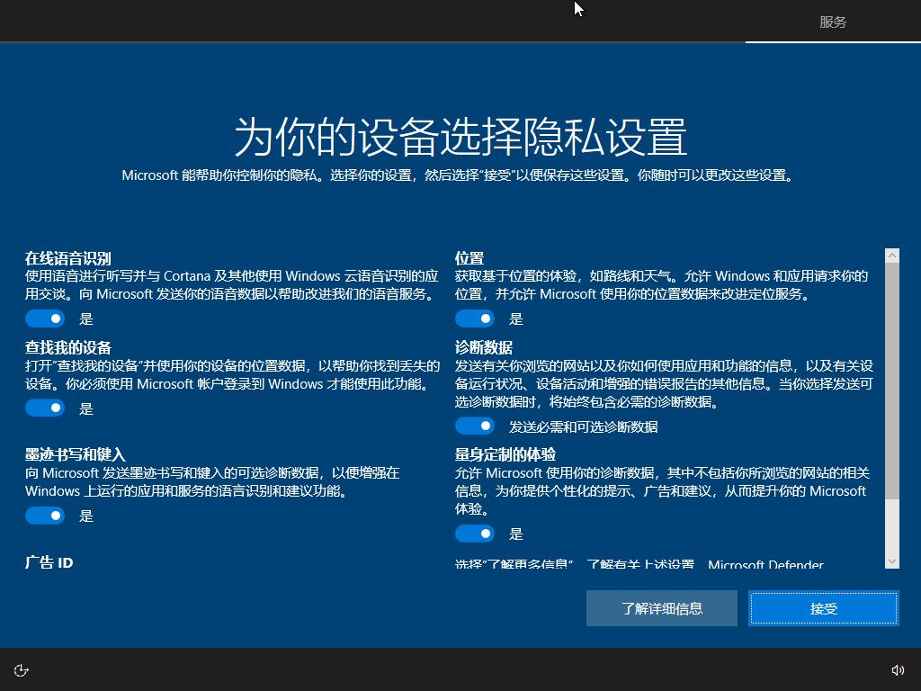Turn off 量身定制的体验 switch

point(475,534)
